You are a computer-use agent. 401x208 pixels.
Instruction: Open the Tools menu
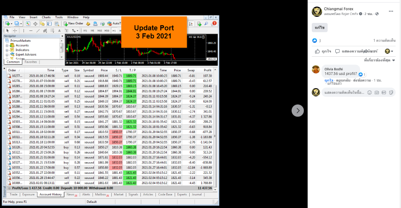pyautogui.click(x=59, y=17)
